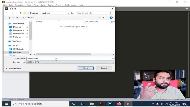Open the view options dropdown arrow

[103, 18]
